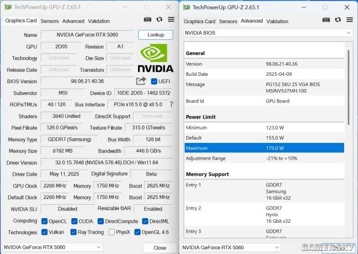Select the Adjustment Range row
The width and height of the screenshot is (358, 254).
(264, 159)
